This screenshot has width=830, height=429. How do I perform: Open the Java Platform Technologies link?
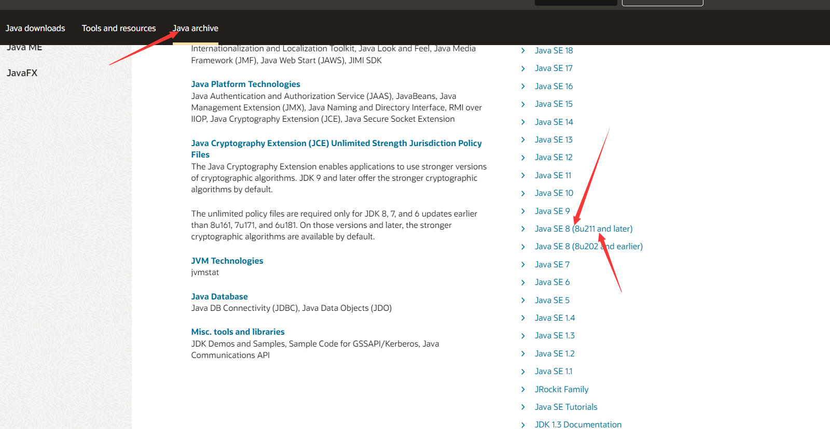coord(245,84)
